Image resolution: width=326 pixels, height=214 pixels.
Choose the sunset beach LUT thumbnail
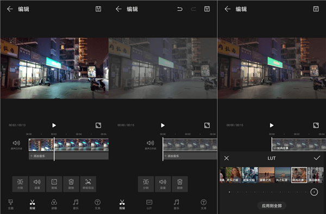click(266, 175)
